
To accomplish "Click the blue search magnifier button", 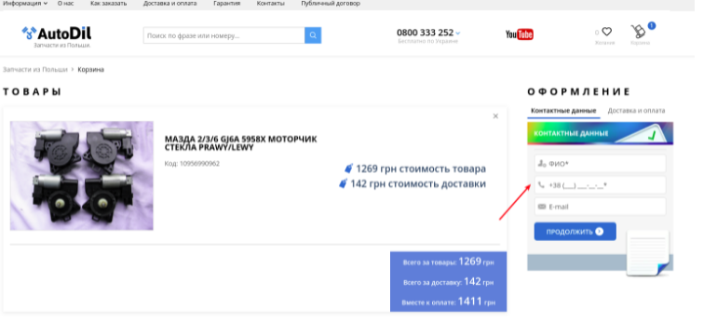I will 313,35.
